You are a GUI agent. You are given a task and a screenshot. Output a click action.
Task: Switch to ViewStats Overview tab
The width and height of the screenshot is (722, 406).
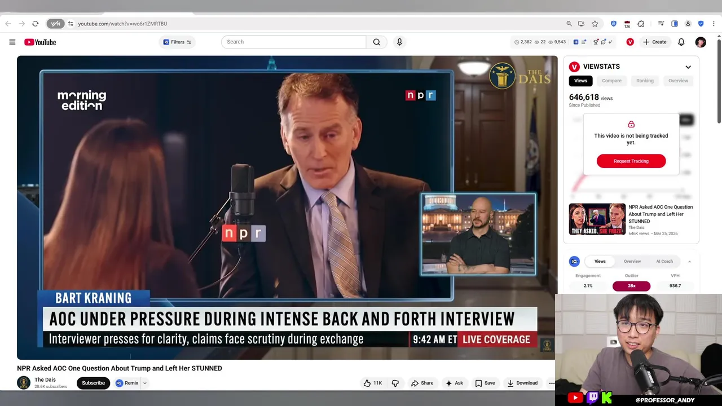click(678, 81)
